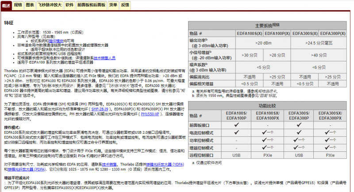
Task: Switch to the 概述 tab
Action: point(6,5)
